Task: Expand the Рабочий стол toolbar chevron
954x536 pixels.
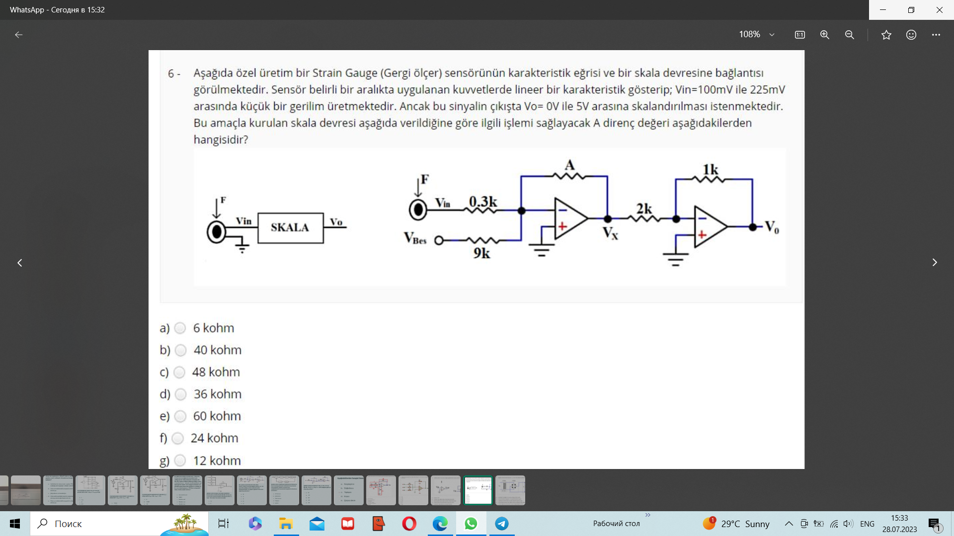Action: 648,515
